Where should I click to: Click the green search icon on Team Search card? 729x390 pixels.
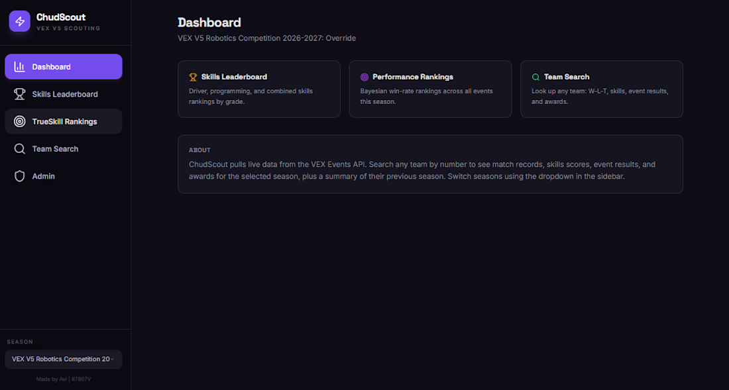point(536,77)
